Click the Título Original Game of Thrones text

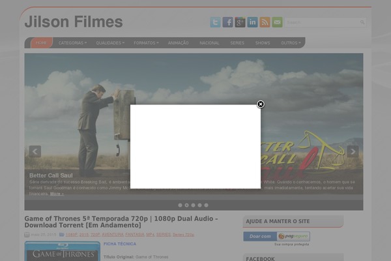[x=136, y=256]
